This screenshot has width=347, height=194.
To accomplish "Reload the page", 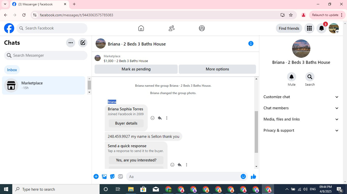I will click(x=24, y=15).
